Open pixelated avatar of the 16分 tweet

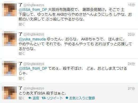click(9, 10)
